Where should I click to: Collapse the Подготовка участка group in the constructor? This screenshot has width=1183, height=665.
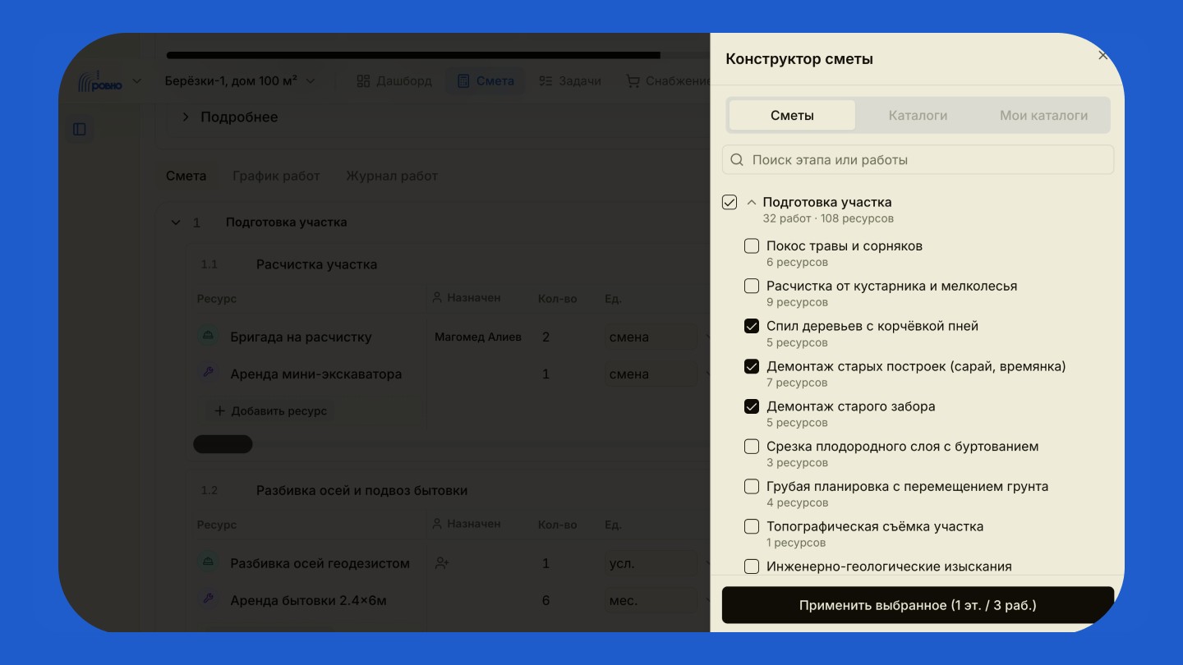(x=752, y=202)
